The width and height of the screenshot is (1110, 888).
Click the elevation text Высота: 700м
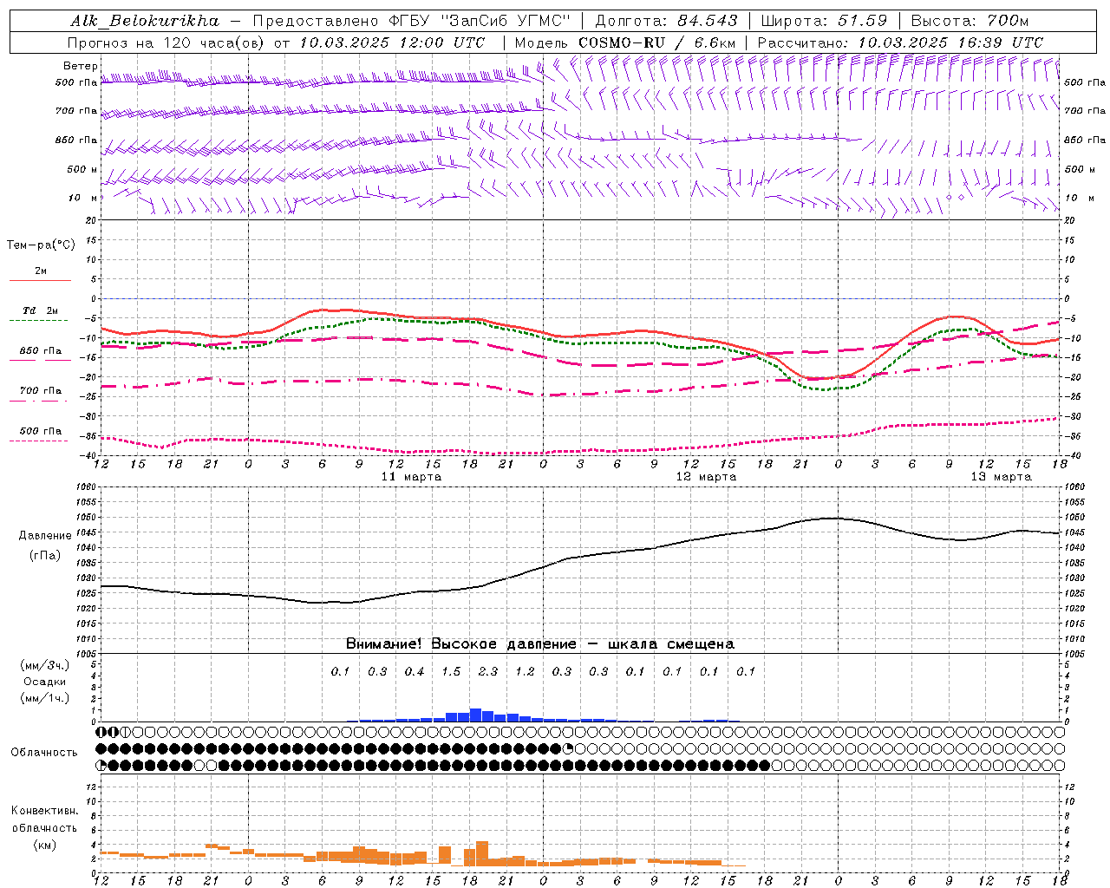click(x=970, y=21)
